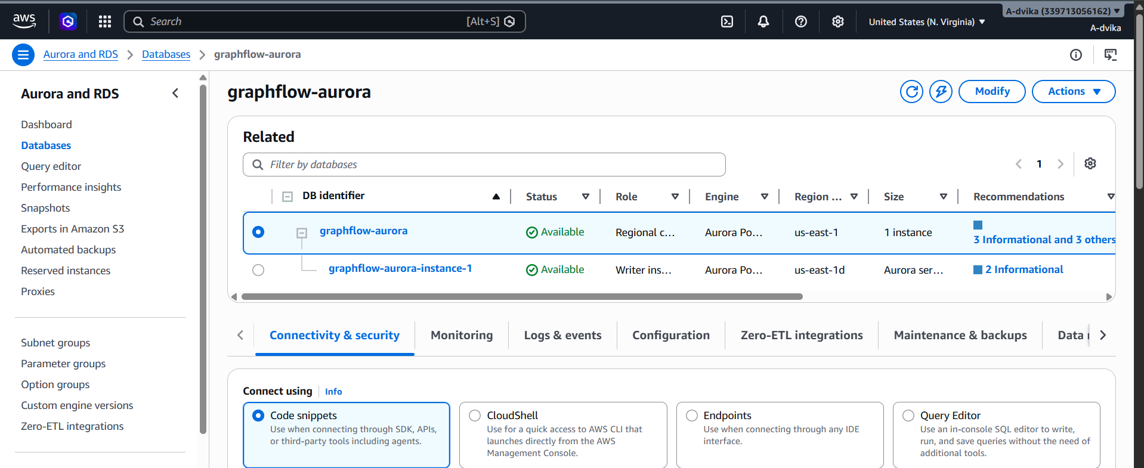Sort by DB identifier ascending arrow
This screenshot has height=468, width=1144.
496,197
